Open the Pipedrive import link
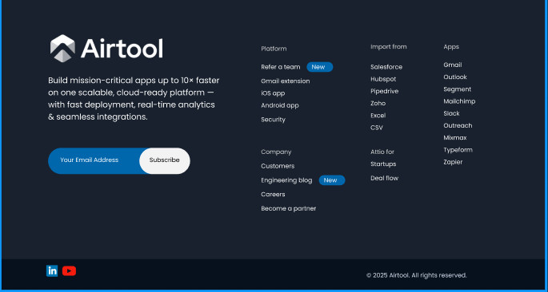 click(385, 91)
